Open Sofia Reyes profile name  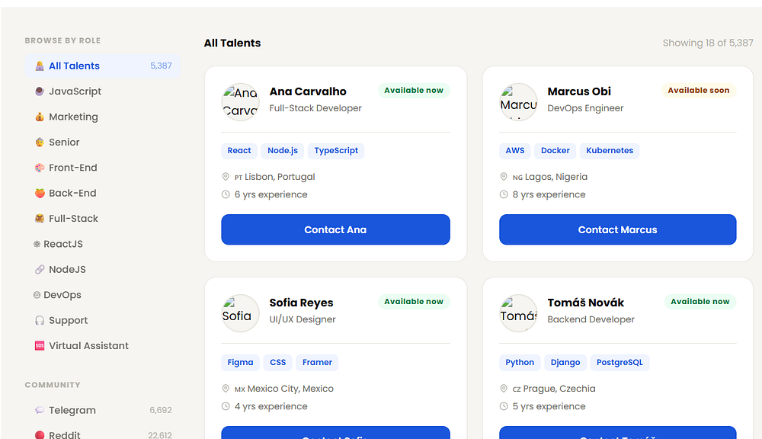(301, 303)
